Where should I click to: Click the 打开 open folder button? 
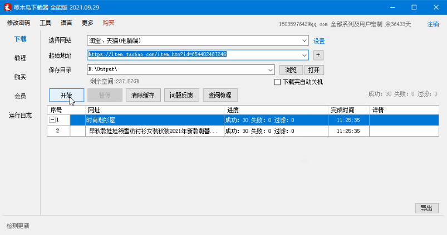[314, 70]
